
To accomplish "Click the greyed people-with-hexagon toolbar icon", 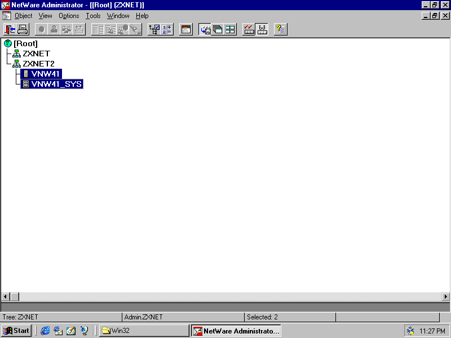I will click(123, 29).
